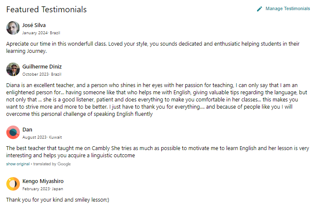Click Kengo's "Thank you" testimonial text
The image size is (322, 205).
pyautogui.click(x=57, y=200)
